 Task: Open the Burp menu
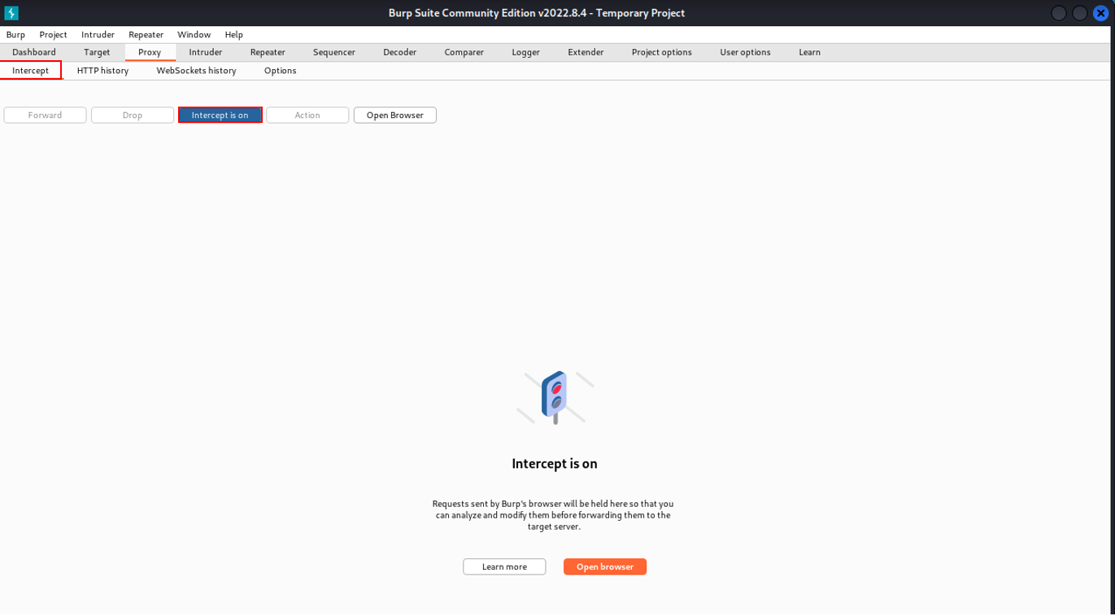15,35
